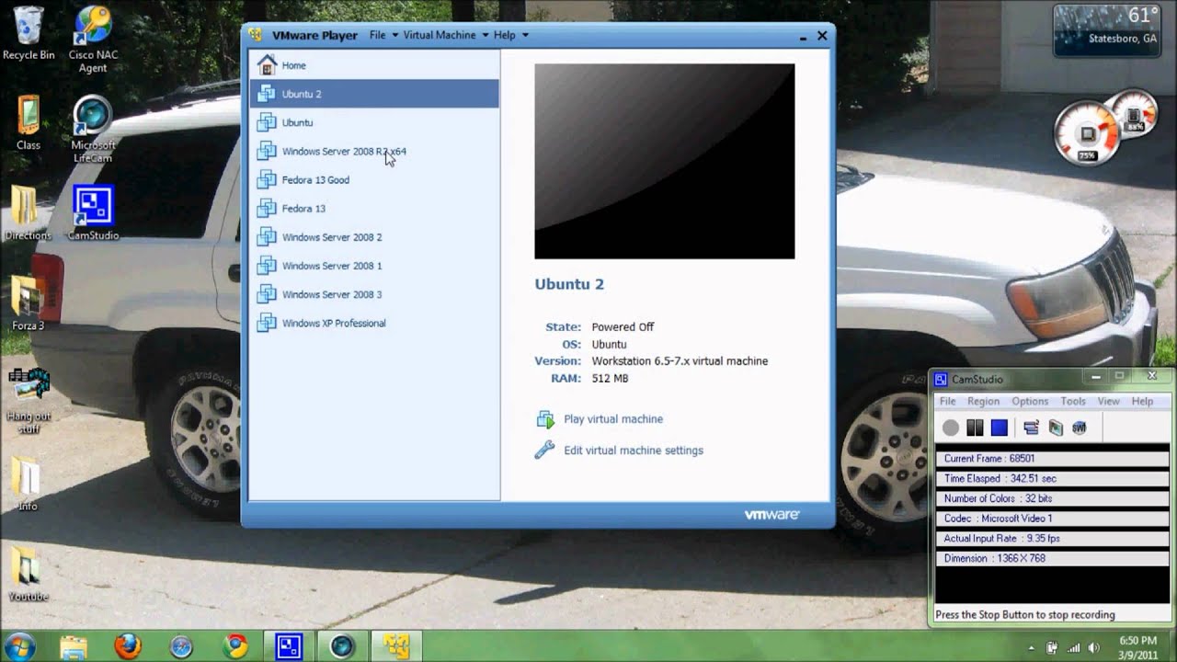This screenshot has height=662, width=1177.
Task: Open Safari from the taskbar
Action: click(181, 646)
